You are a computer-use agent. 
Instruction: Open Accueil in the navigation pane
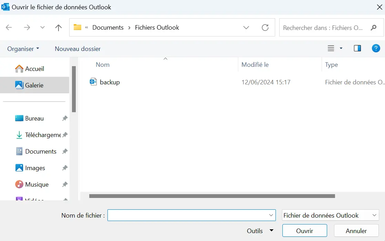click(x=35, y=69)
